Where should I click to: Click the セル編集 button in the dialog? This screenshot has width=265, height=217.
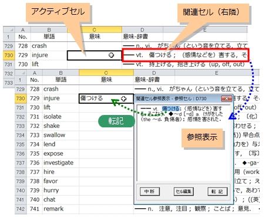click(183, 191)
